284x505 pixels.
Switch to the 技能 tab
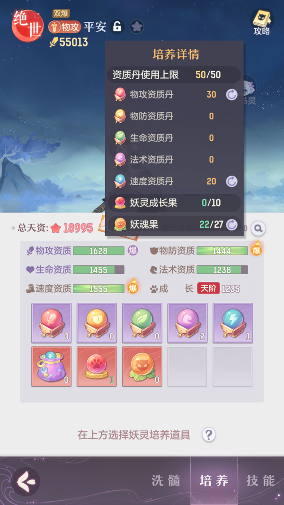click(261, 480)
